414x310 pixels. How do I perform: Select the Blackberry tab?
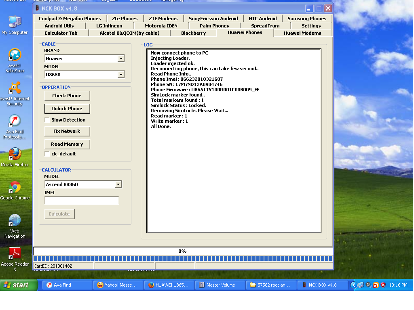tap(193, 33)
